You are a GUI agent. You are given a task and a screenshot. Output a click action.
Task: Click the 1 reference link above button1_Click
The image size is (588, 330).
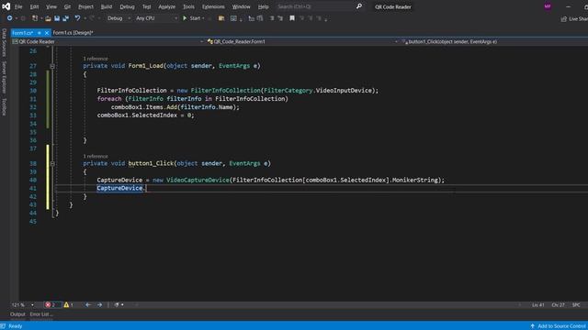96,157
